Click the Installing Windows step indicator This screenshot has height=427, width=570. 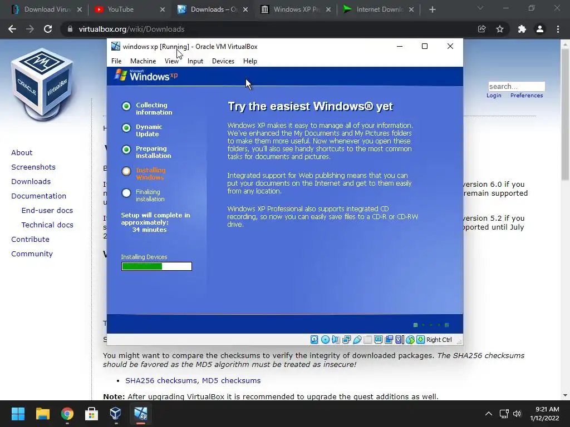tap(126, 171)
